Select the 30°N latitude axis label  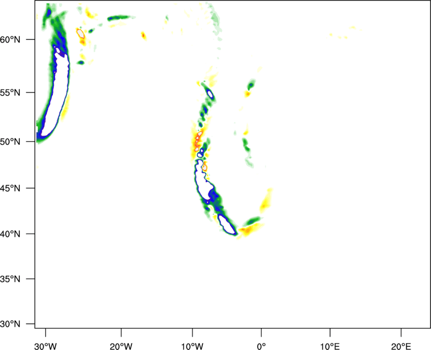pyautogui.click(x=10, y=324)
